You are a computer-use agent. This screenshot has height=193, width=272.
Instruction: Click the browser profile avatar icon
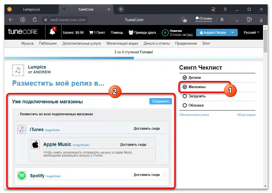tap(213, 9)
